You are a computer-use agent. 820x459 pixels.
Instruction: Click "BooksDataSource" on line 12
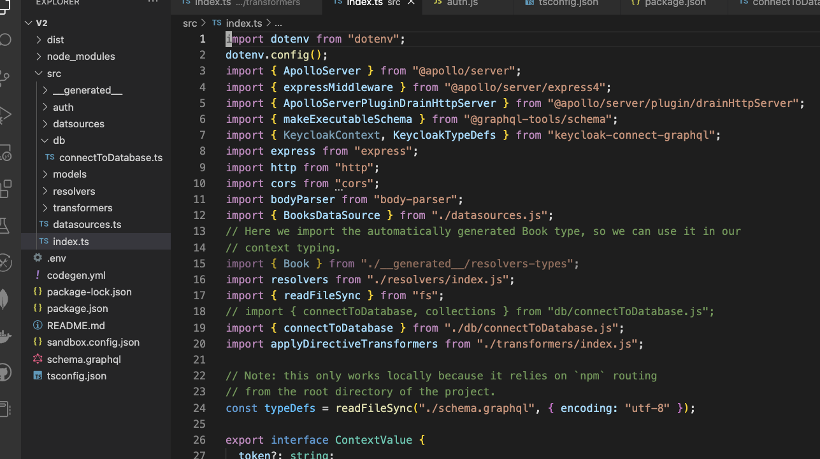tap(332, 215)
